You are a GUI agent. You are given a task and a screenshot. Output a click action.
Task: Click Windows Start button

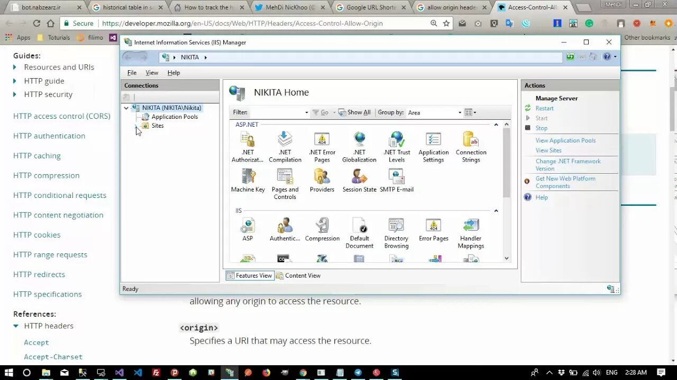9,372
